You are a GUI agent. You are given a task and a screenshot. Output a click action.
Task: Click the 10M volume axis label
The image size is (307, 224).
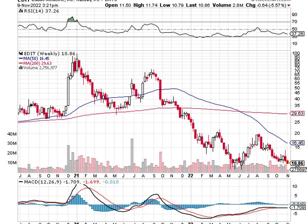pos(12,162)
